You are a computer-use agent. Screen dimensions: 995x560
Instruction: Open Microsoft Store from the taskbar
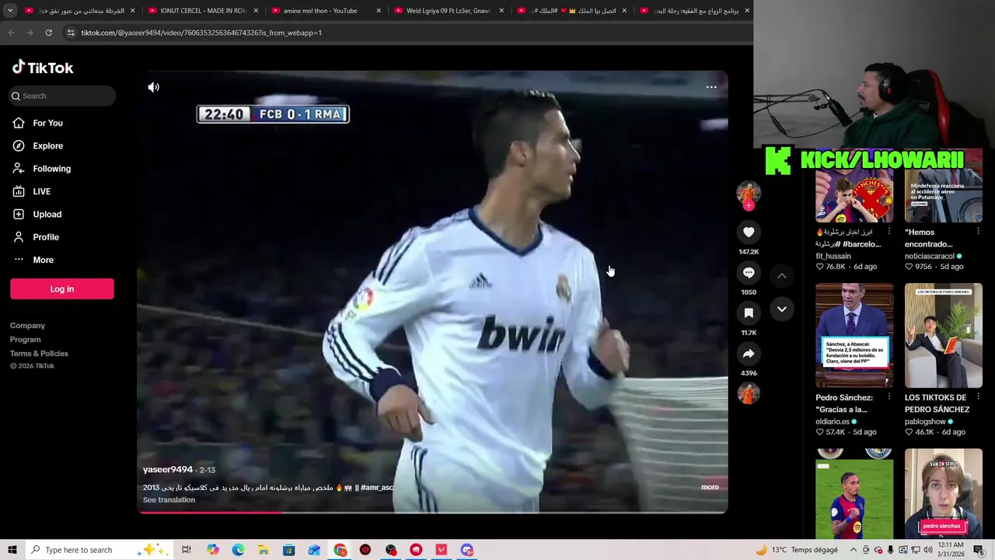[288, 550]
